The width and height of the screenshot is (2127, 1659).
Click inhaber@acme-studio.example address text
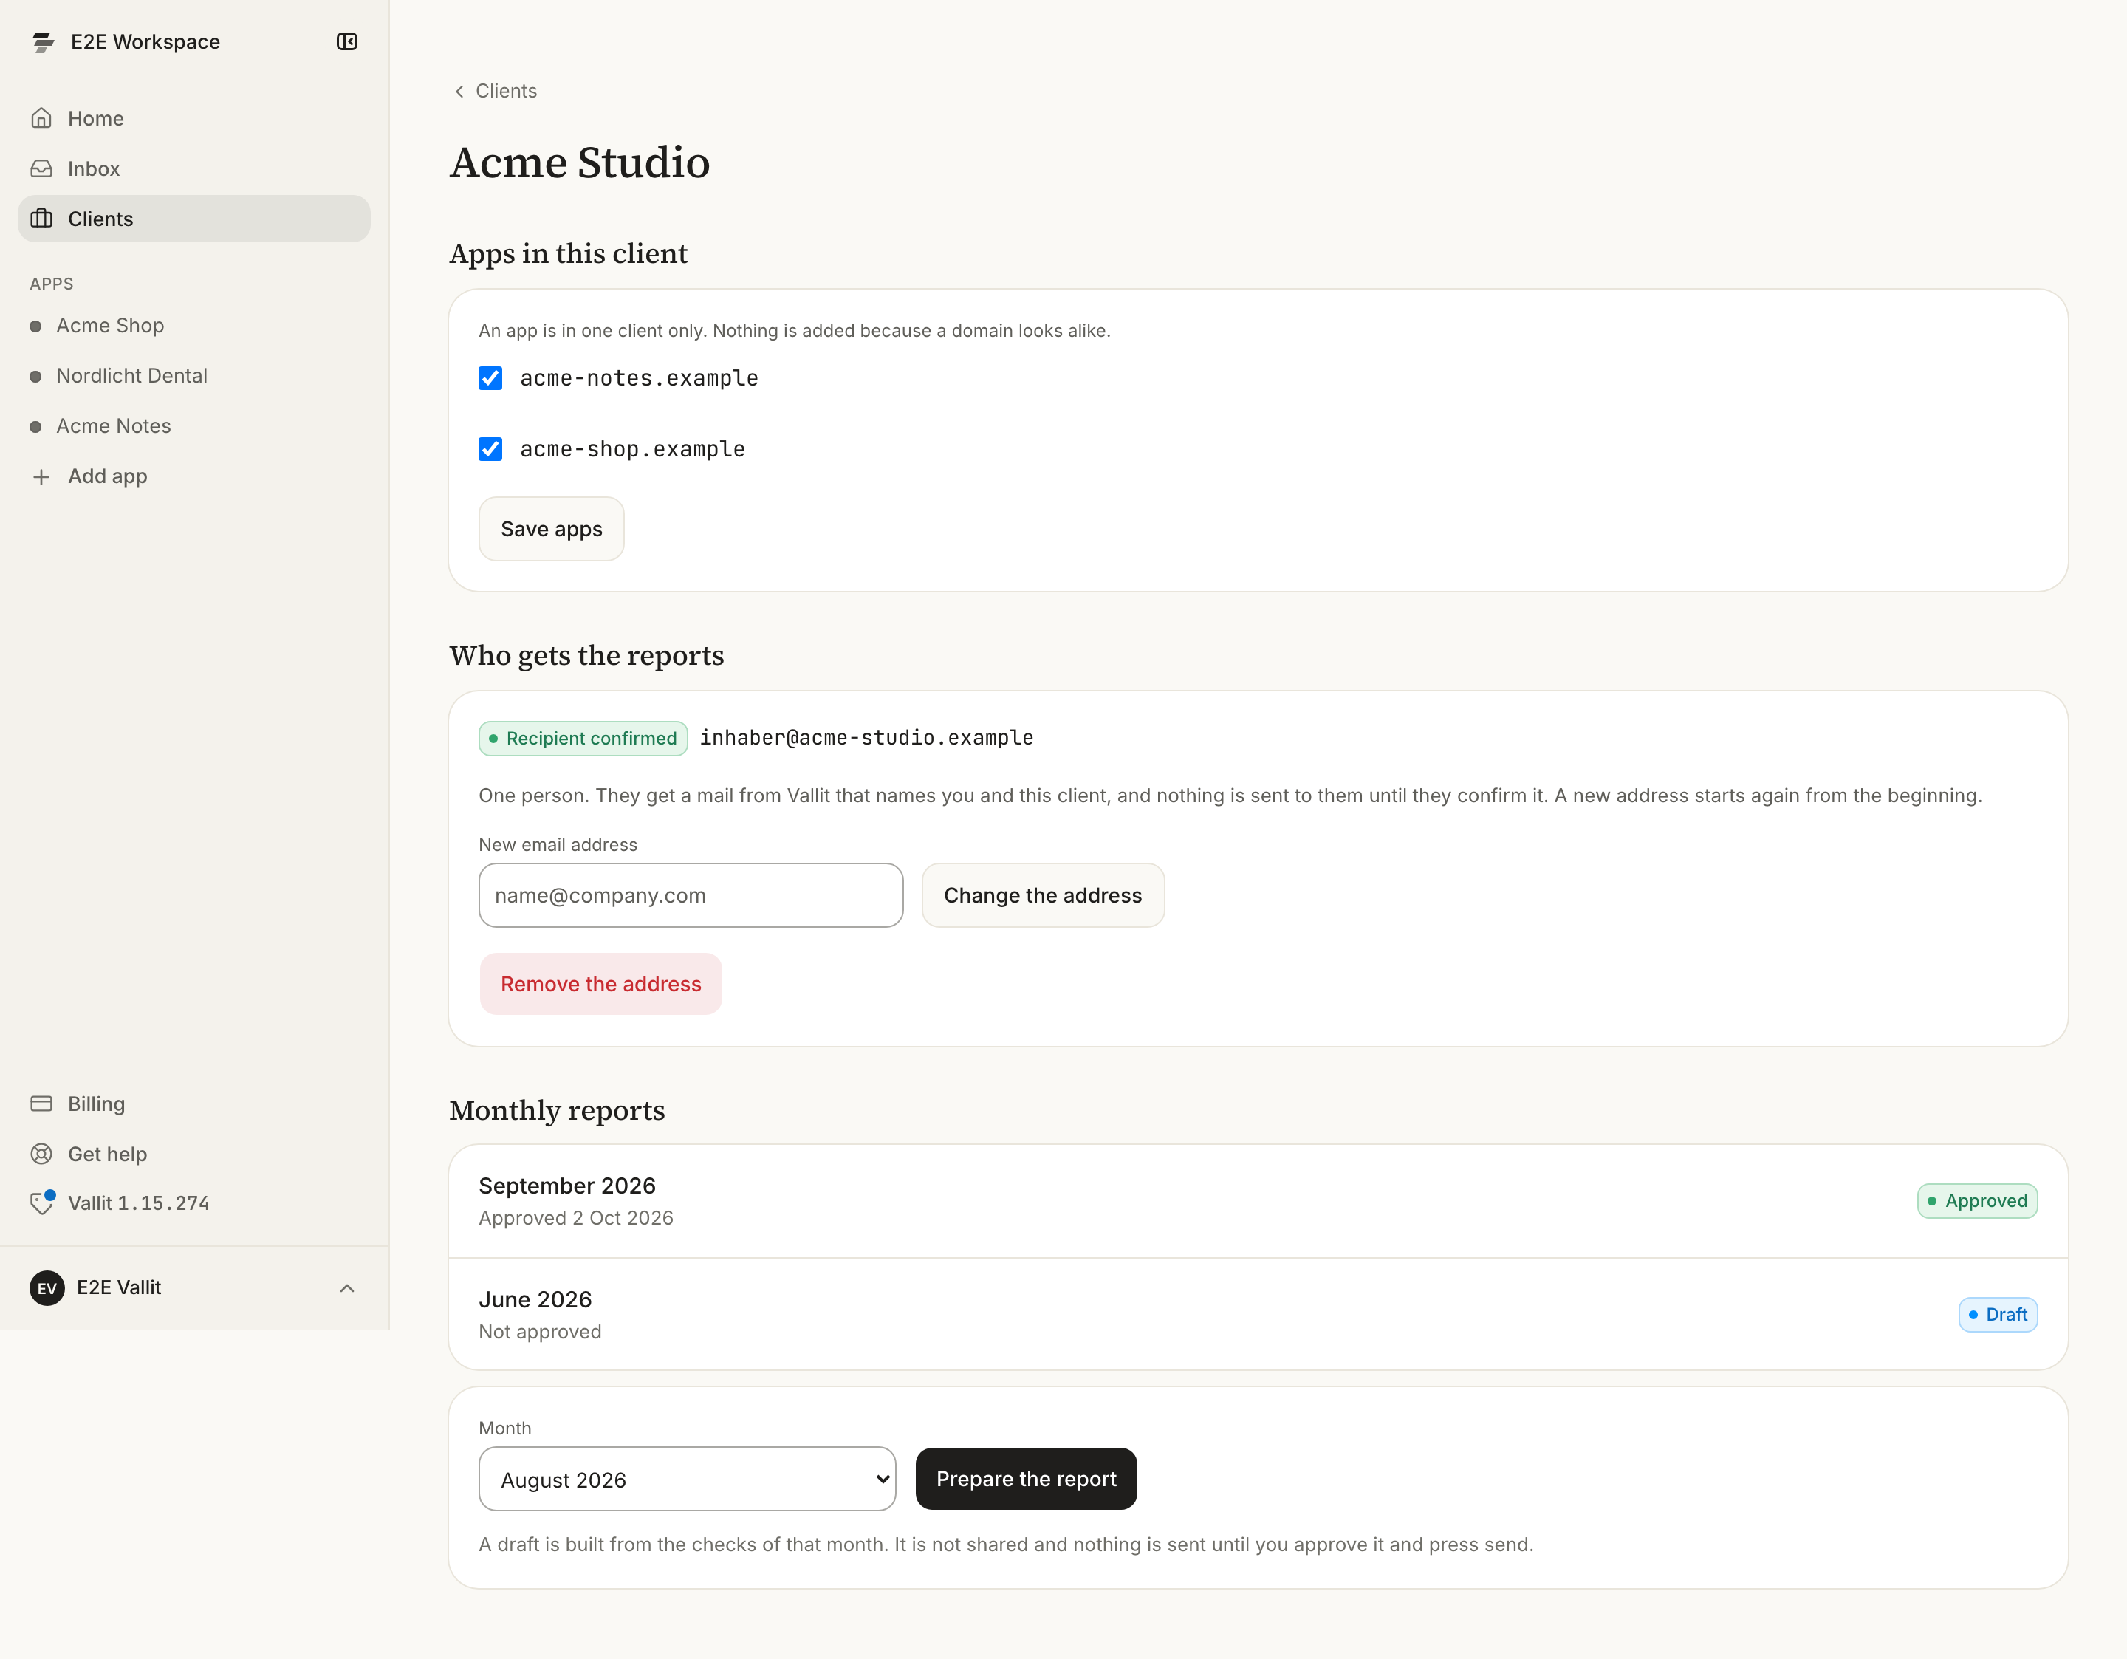click(867, 737)
